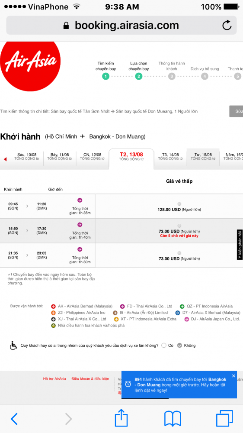The width and height of the screenshot is (243, 433).
Task: Click the red previous-dates arrow
Action: 5,159
